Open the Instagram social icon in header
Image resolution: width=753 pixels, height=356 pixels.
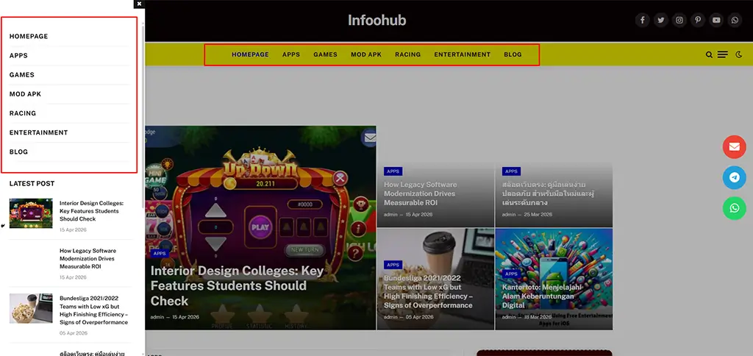(679, 20)
